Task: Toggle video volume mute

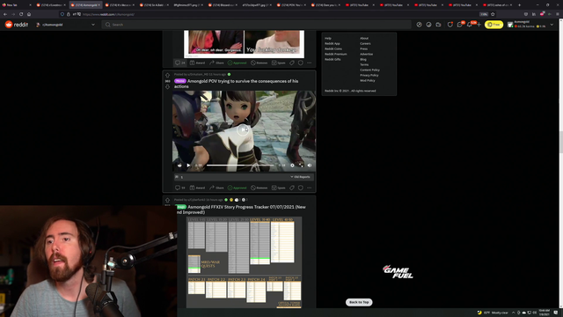Action: [310, 166]
